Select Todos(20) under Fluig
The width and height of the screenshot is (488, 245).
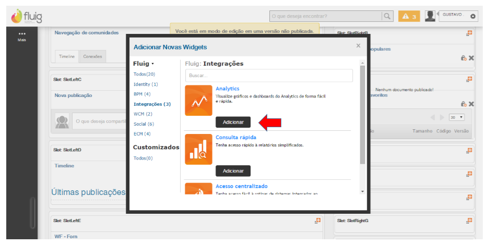click(x=144, y=74)
